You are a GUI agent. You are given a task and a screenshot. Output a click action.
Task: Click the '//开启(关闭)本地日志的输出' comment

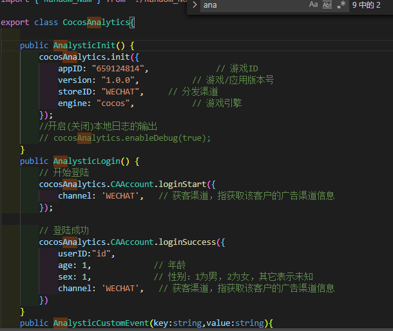(98, 127)
